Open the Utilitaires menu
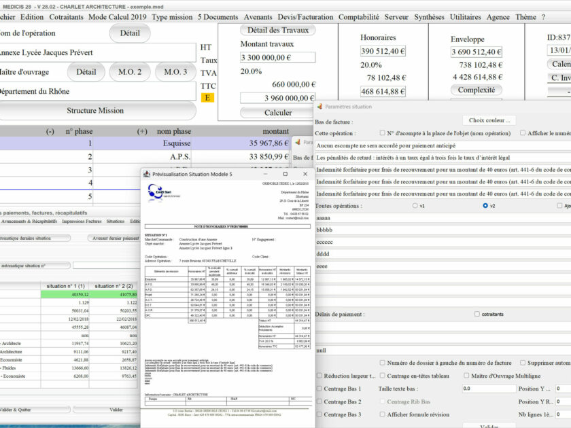 pos(465,17)
